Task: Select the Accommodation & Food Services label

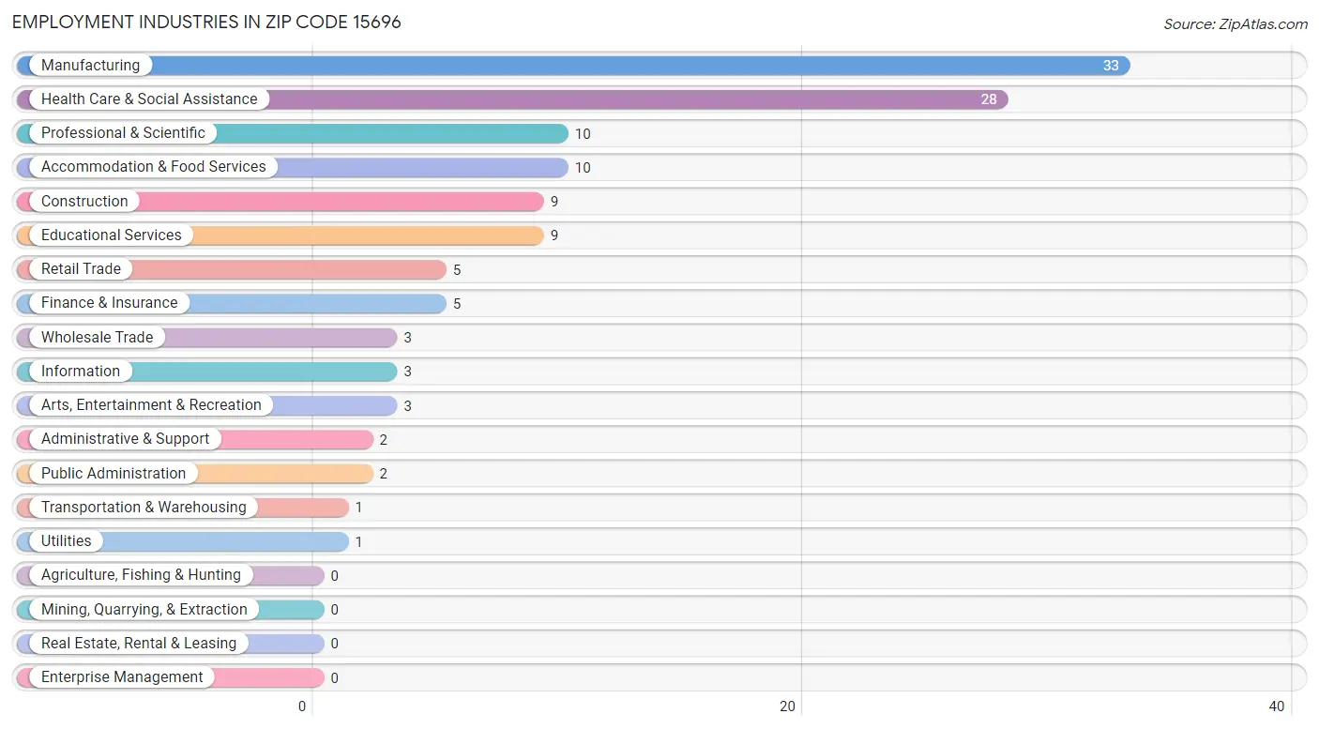Action: pyautogui.click(x=154, y=167)
